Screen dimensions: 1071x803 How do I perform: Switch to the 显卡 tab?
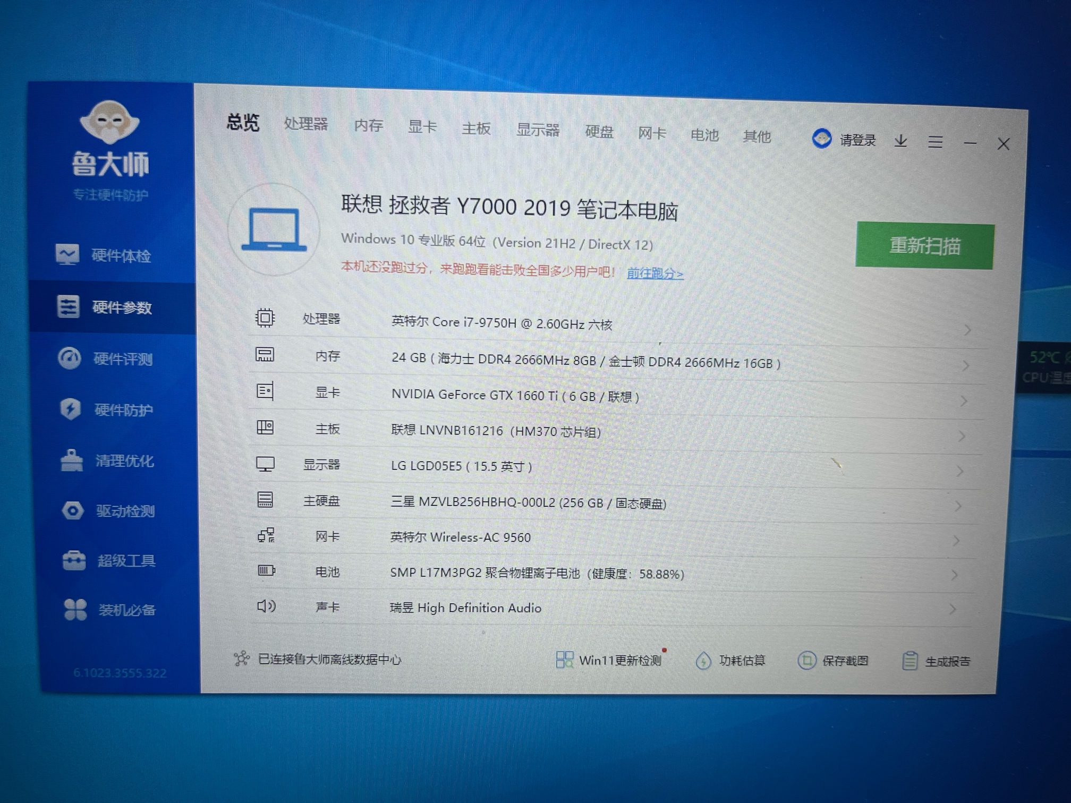[422, 127]
